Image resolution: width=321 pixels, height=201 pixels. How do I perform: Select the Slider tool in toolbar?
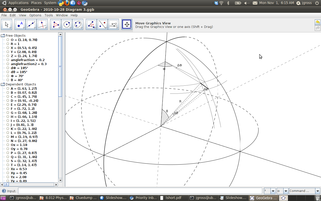pyautogui.click(x=113, y=24)
